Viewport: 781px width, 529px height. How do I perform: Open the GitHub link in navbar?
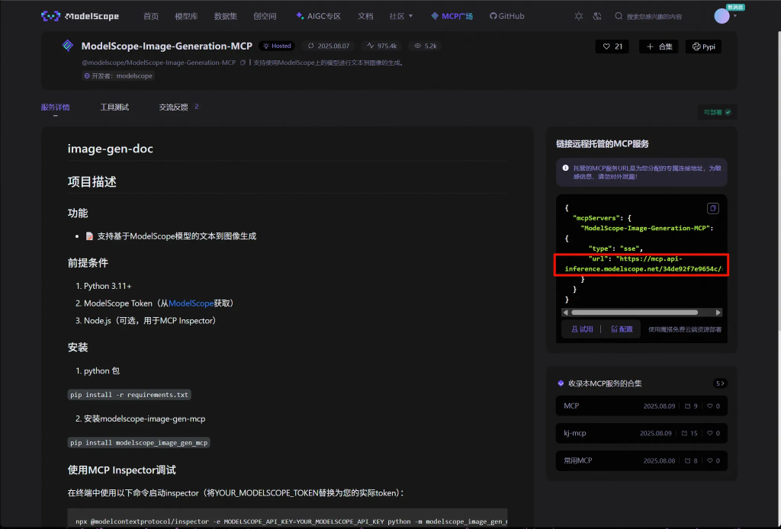[x=507, y=16]
